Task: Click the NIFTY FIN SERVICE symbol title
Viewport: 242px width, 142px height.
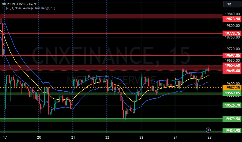Action: pyautogui.click(x=20, y=4)
